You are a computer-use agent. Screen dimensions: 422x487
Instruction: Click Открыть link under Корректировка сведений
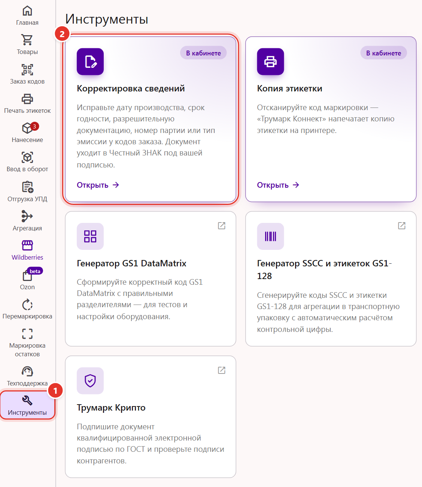point(98,185)
